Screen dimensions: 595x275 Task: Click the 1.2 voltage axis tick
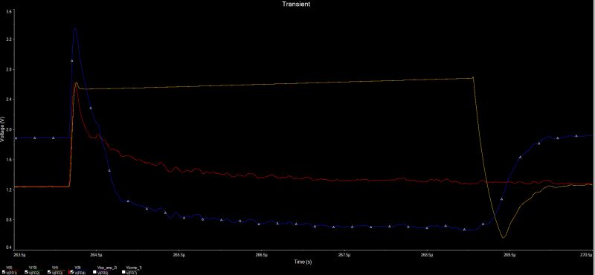pos(10,190)
